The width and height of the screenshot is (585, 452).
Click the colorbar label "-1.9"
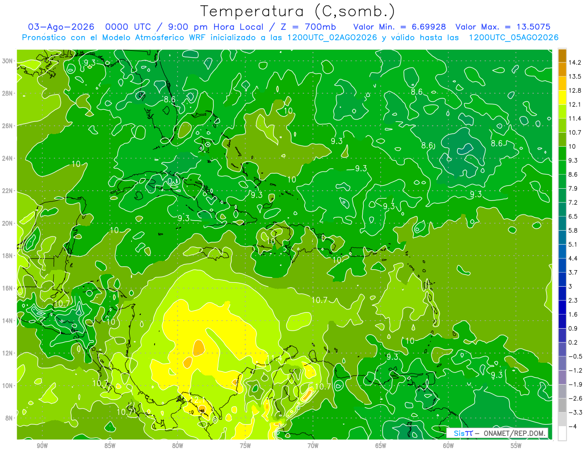(x=575, y=384)
